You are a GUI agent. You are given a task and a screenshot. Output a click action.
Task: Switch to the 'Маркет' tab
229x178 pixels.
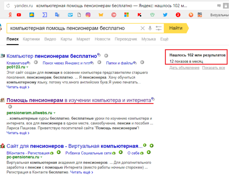pos(83,39)
